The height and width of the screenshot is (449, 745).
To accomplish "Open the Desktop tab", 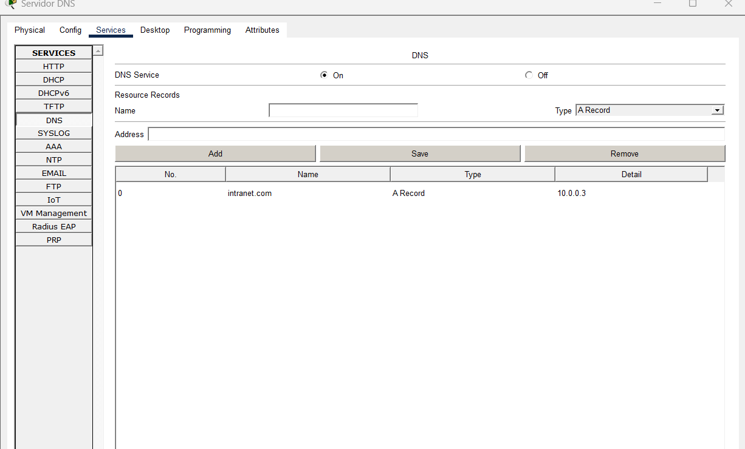I will [155, 30].
